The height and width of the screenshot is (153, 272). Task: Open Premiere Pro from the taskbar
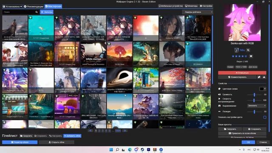[148, 150]
